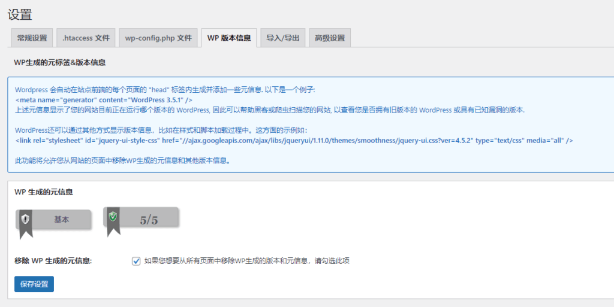Image resolution: width=614 pixels, height=307 pixels.
Task: Switch to the 高级设置 tab
Action: pyautogui.click(x=330, y=38)
